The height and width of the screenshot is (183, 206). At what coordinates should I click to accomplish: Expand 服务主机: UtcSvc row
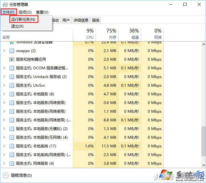4,85
